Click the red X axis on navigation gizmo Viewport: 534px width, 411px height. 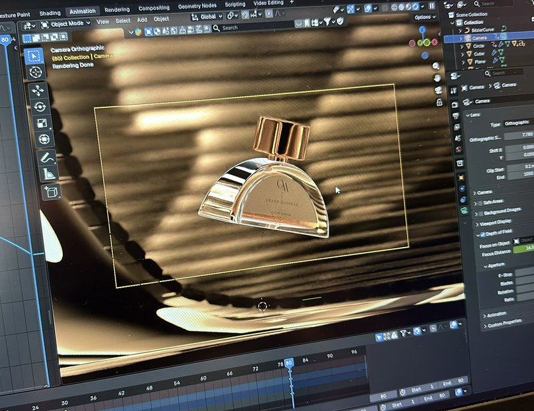(435, 42)
